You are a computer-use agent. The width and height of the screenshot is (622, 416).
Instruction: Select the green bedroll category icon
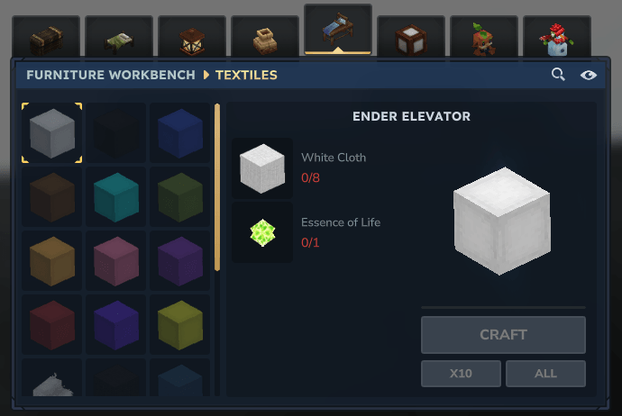[119, 39]
